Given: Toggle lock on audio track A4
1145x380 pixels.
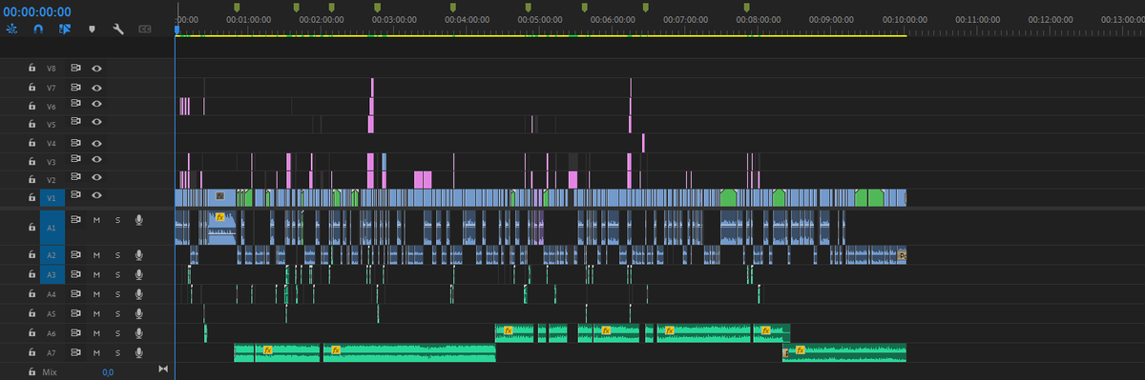Looking at the screenshot, I should pyautogui.click(x=31, y=294).
